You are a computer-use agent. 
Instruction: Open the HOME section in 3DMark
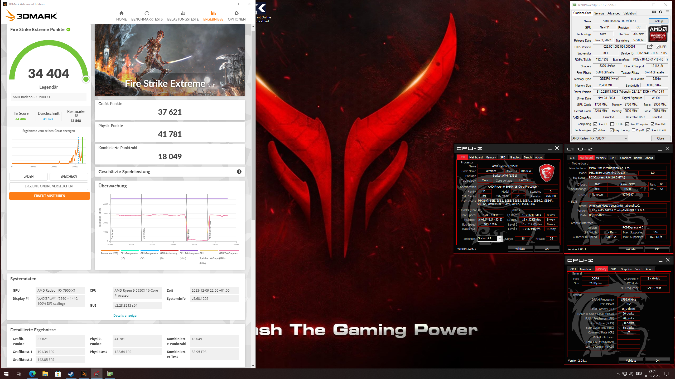point(121,16)
